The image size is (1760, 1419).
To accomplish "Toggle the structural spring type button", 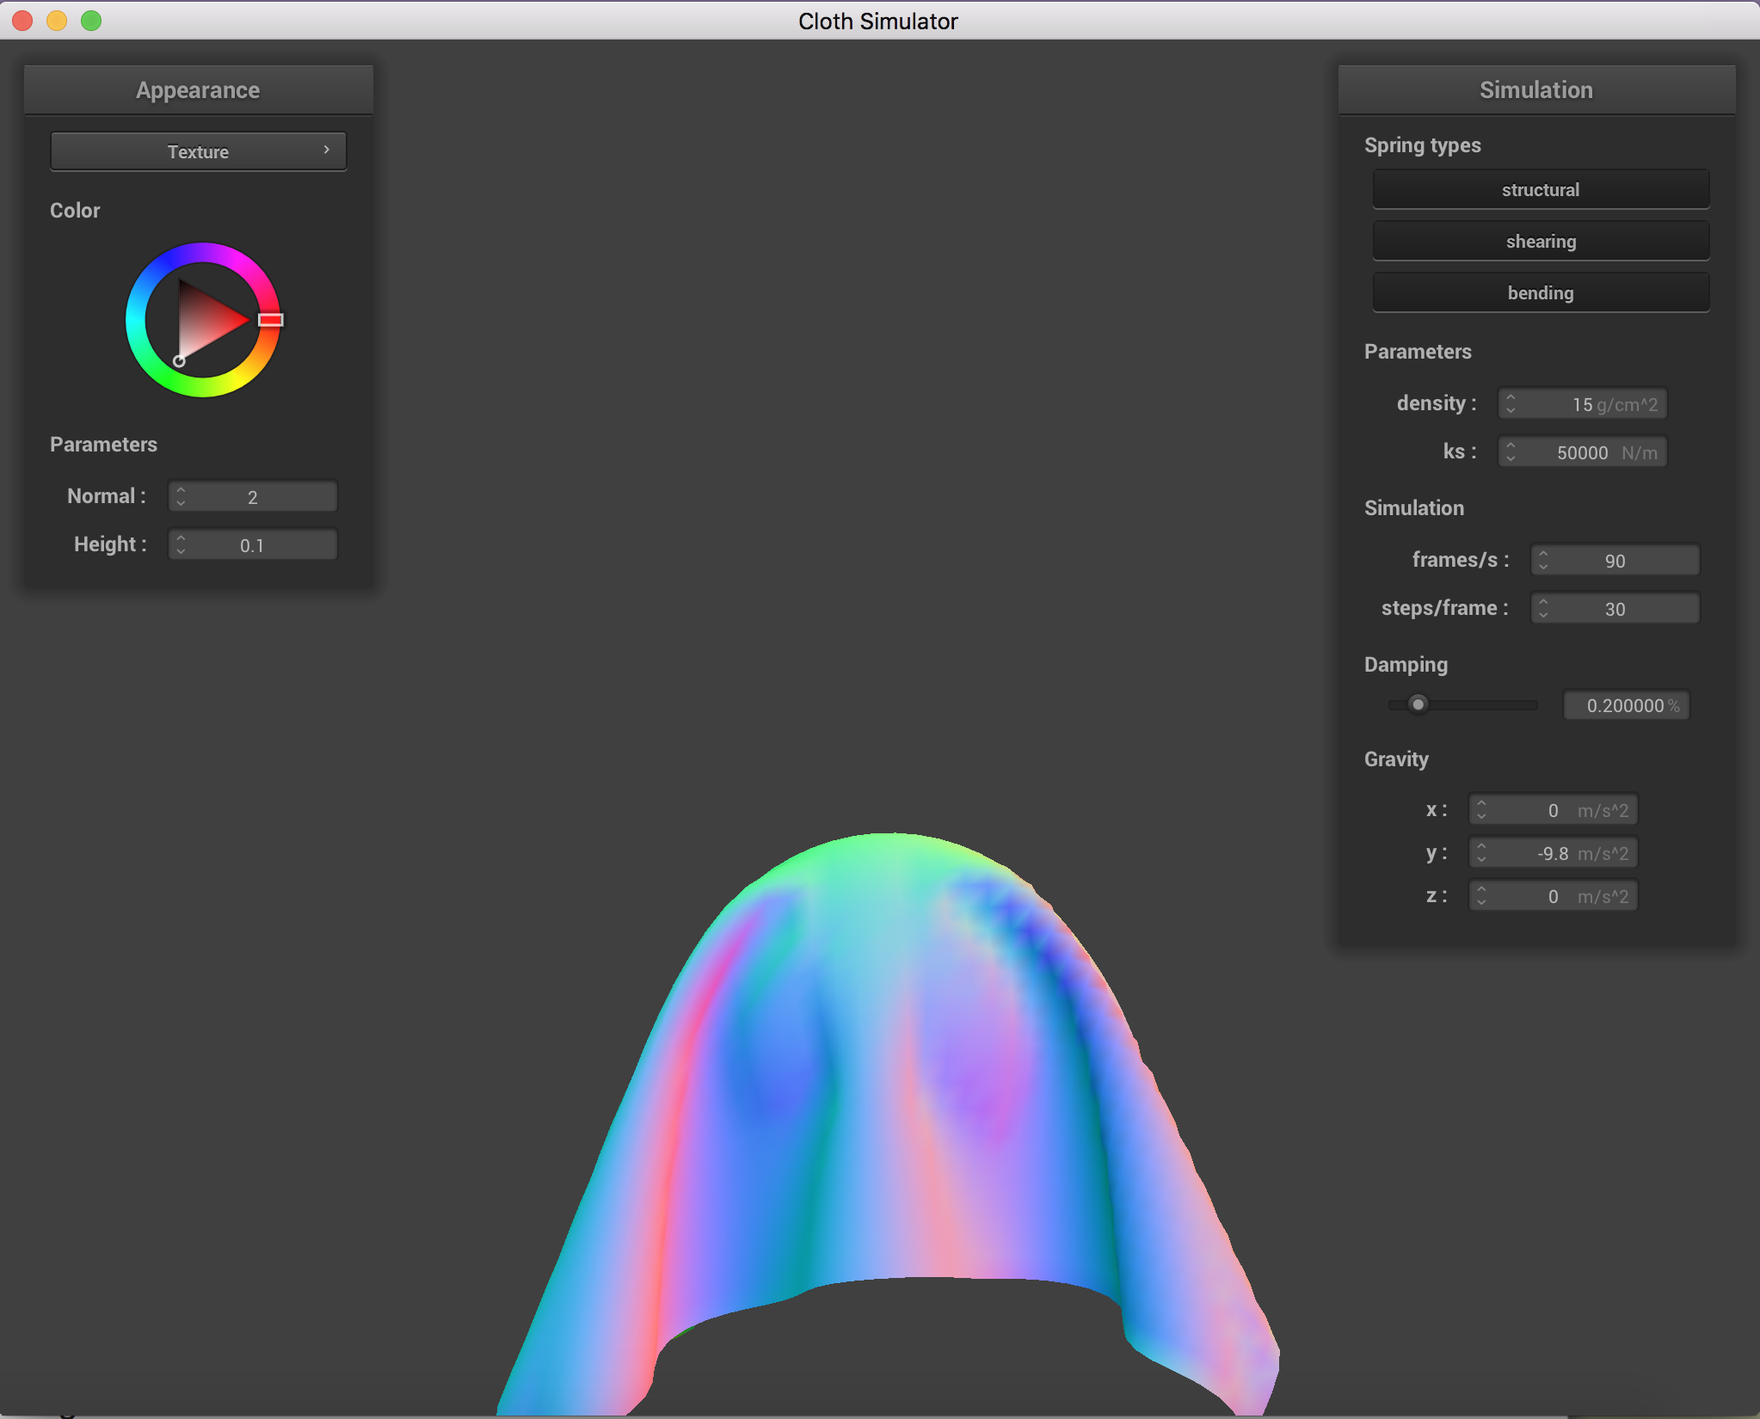I will (x=1540, y=189).
